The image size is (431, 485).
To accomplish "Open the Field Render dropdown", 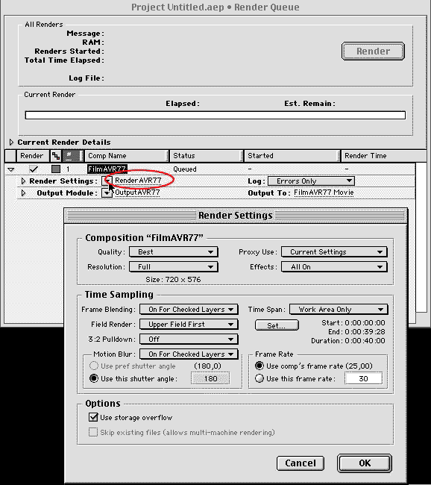I will coord(189,324).
